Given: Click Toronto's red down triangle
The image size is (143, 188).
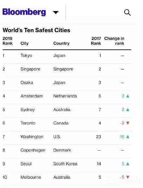Looking at the screenshot, I should [x=128, y=123].
